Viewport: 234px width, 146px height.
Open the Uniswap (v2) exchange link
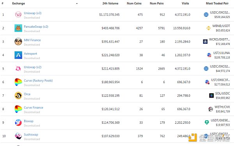(32, 67)
